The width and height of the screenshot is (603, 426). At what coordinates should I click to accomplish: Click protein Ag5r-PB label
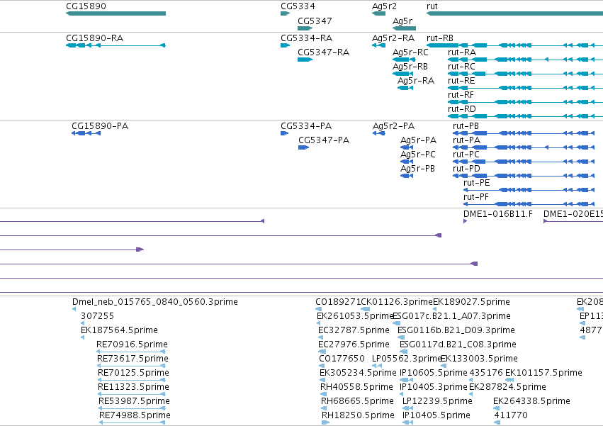[x=417, y=169]
